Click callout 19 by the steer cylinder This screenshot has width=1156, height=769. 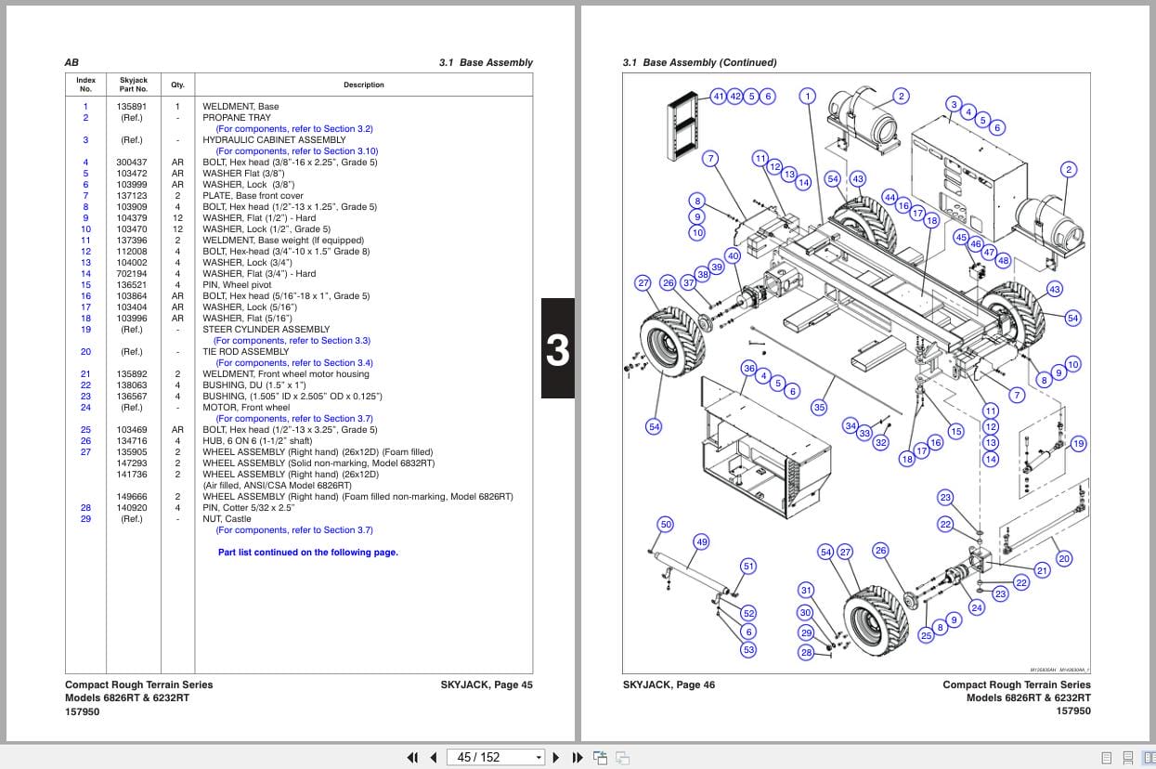tap(1078, 444)
